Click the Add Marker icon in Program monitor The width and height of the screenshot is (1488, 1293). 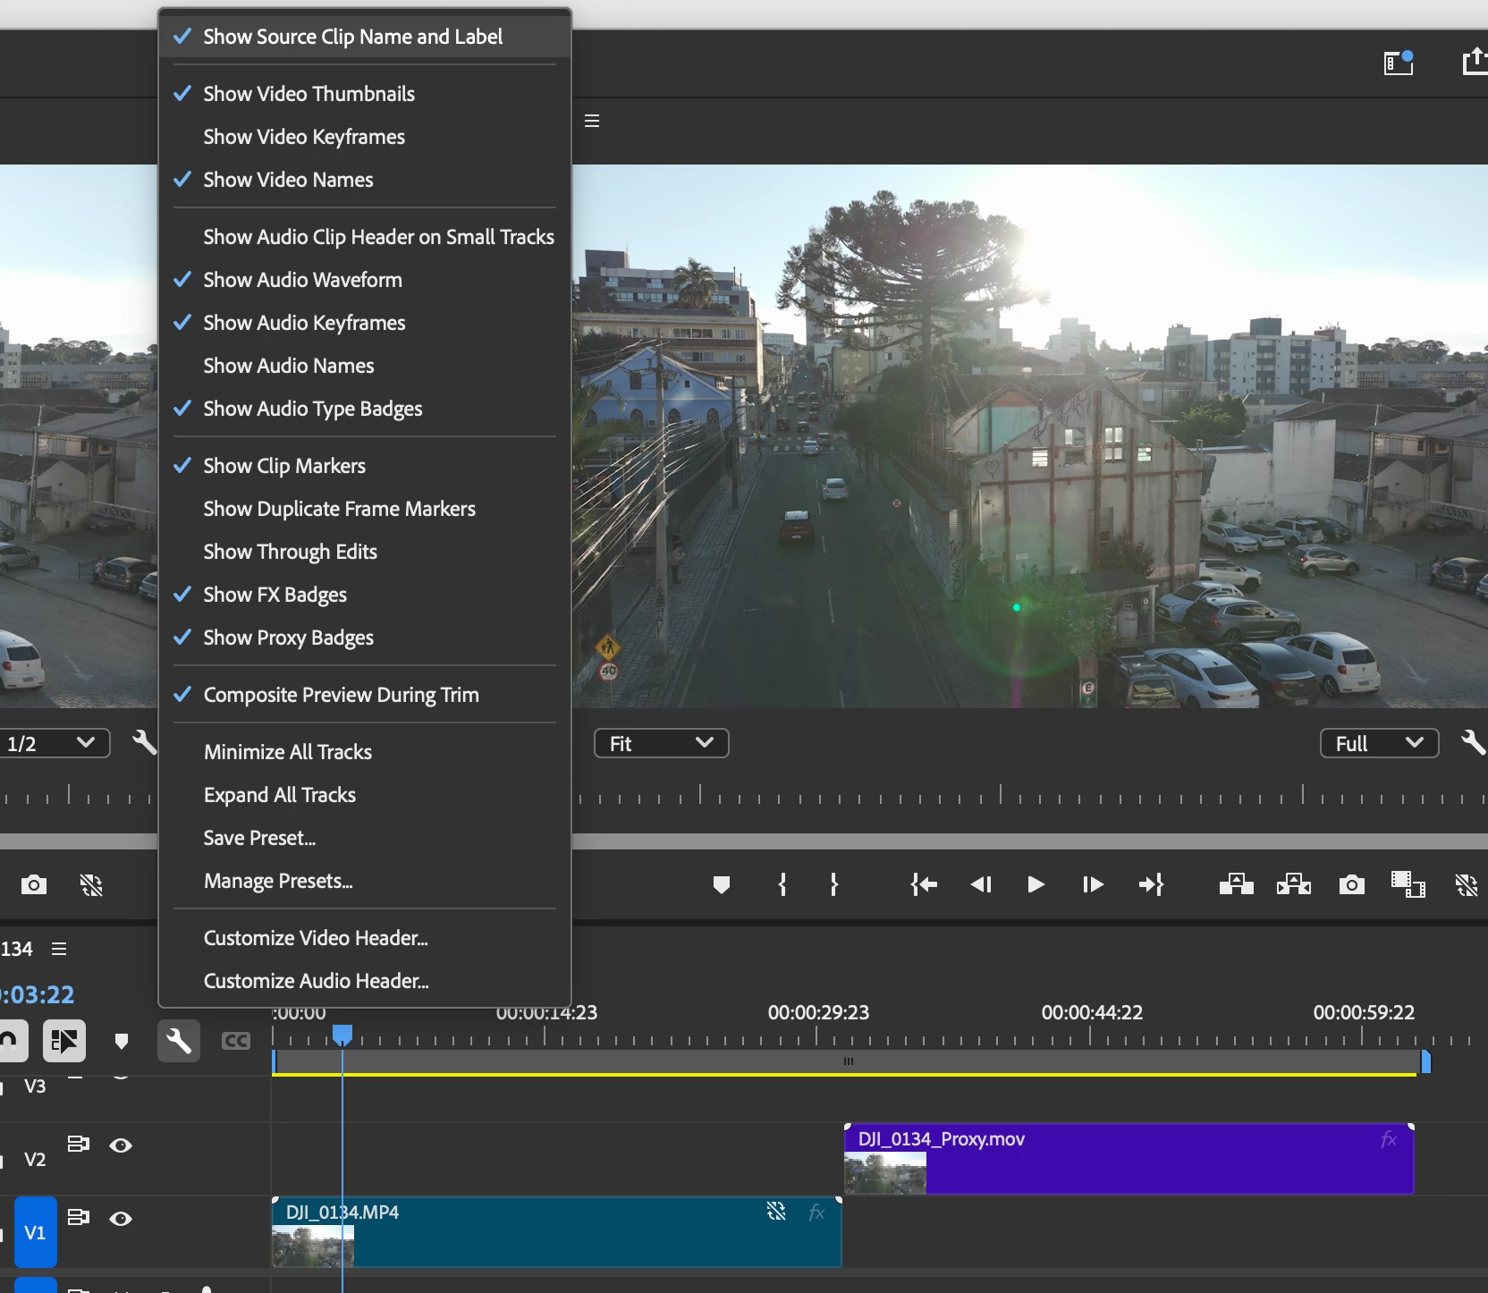722,884
